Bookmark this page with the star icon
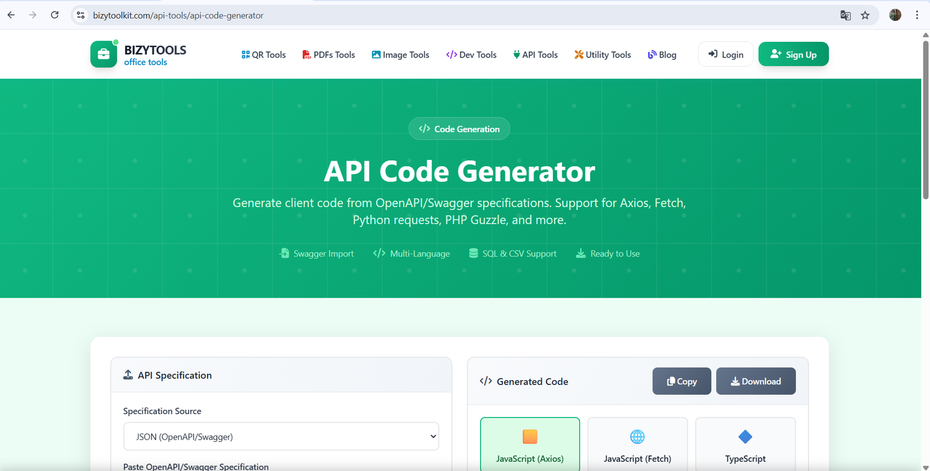This screenshot has height=471, width=930. click(x=865, y=15)
